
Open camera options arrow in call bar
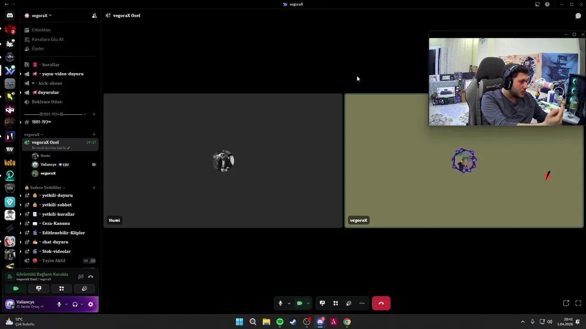(308, 303)
